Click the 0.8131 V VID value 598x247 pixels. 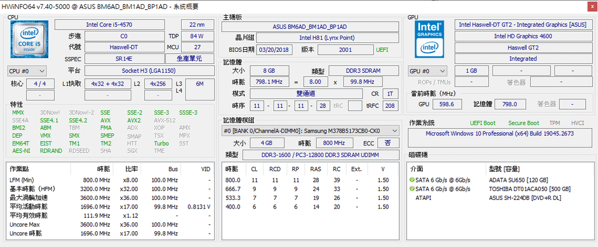[x=199, y=207]
